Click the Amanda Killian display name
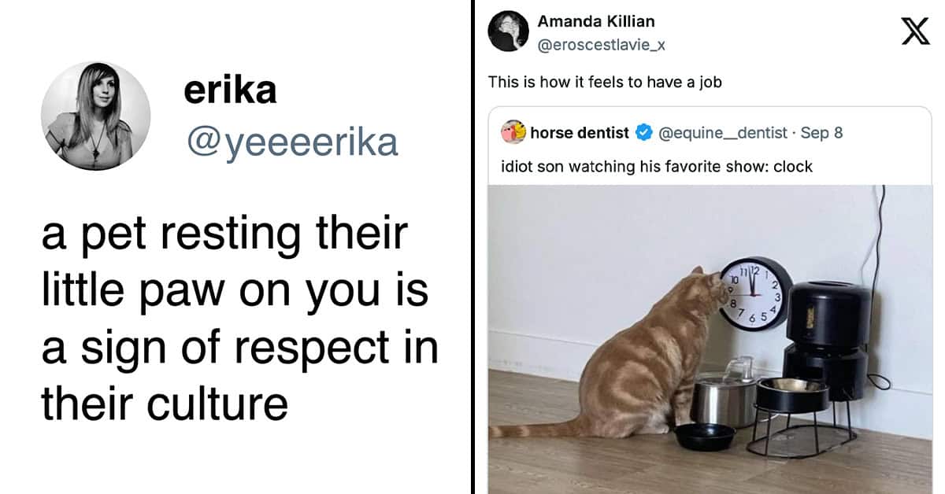 [596, 21]
